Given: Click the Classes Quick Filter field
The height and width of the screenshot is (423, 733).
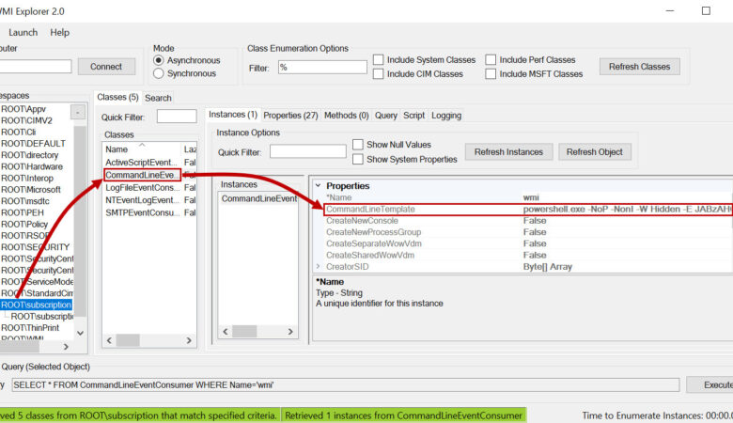Looking at the screenshot, I should pyautogui.click(x=177, y=117).
